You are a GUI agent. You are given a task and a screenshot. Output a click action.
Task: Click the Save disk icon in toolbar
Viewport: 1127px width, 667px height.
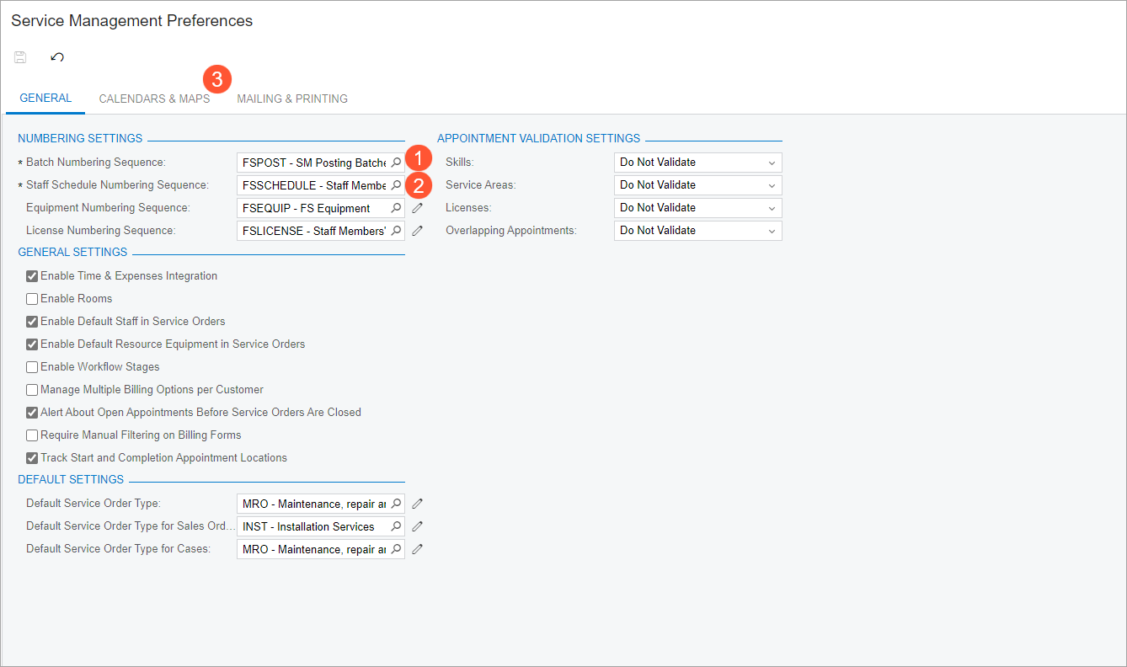(20, 57)
